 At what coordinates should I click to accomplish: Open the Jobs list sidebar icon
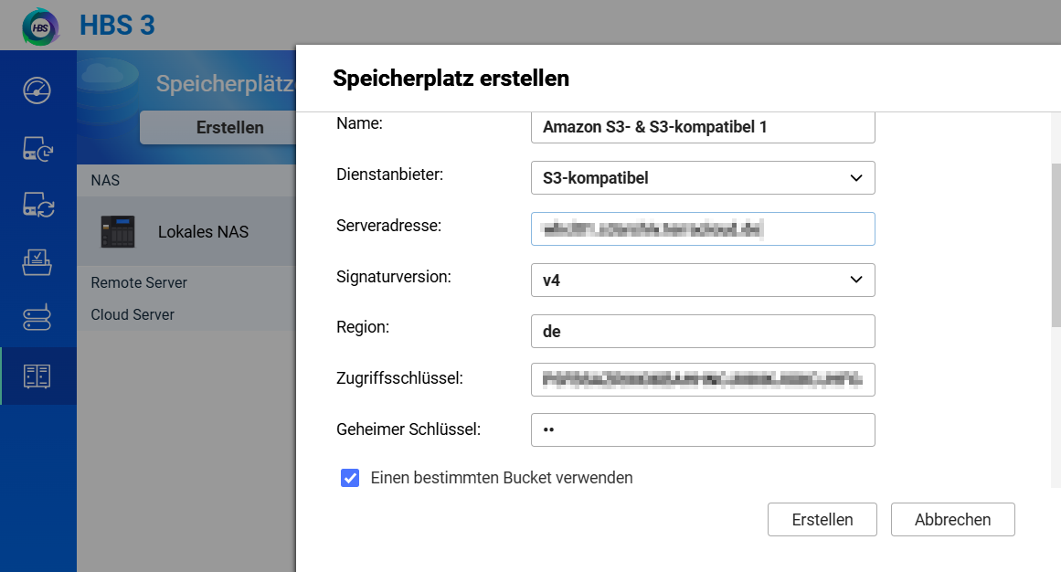point(37,262)
